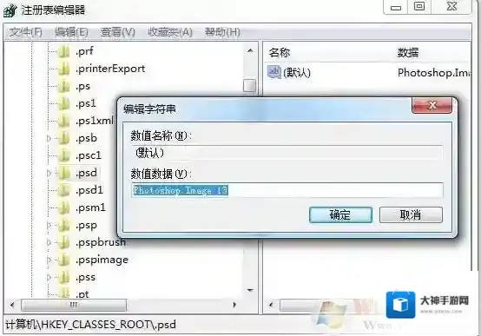
Task: Click the tree horizontal scrollbar right arrow
Action: (234, 305)
